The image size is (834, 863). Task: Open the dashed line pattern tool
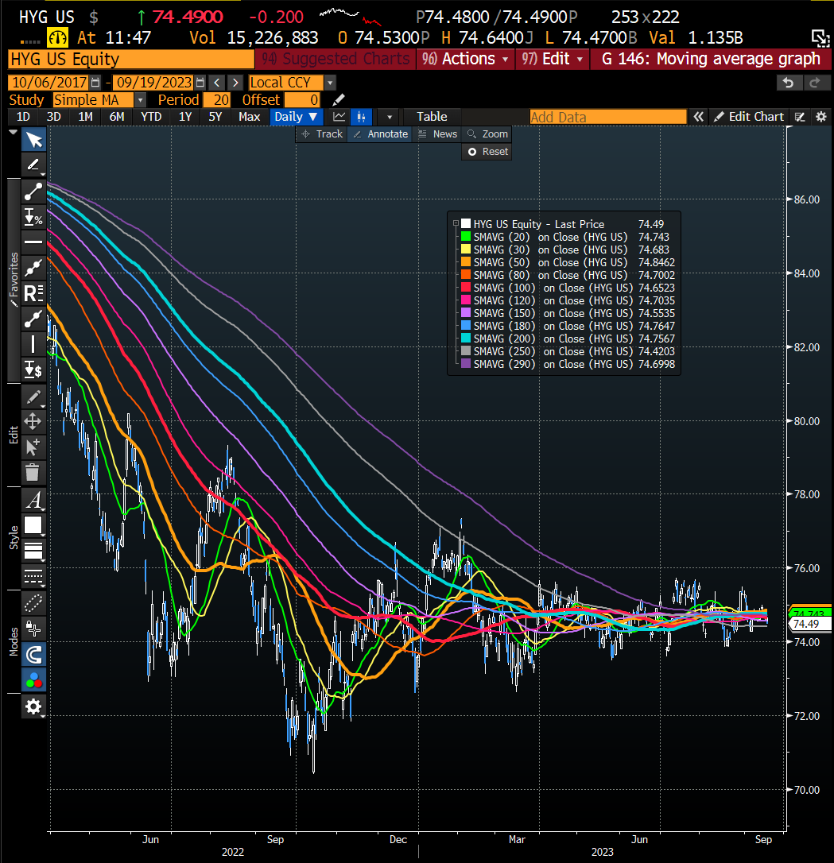click(x=33, y=575)
